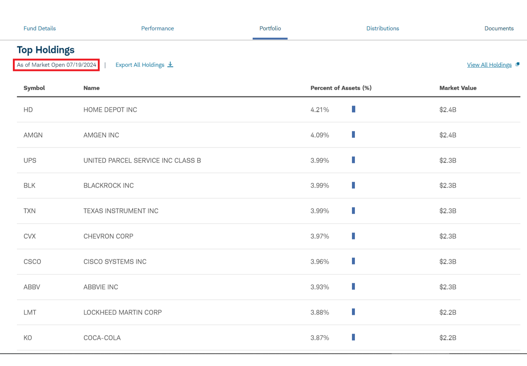Click the percent bar in Home Depot row

click(x=353, y=109)
